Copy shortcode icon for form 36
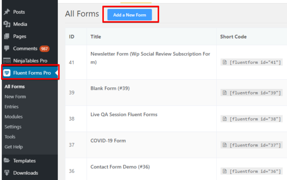The height and width of the screenshot is (180, 287). pyautogui.click(x=225, y=171)
